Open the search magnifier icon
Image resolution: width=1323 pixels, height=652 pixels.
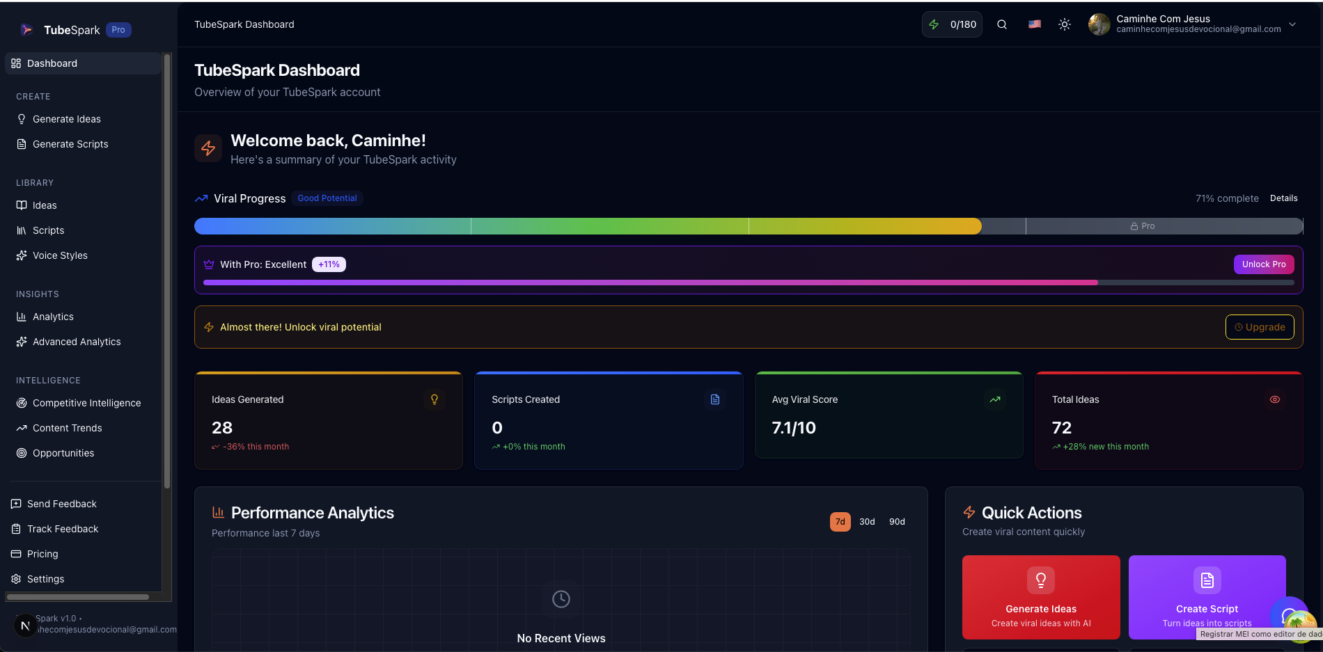coord(1002,24)
